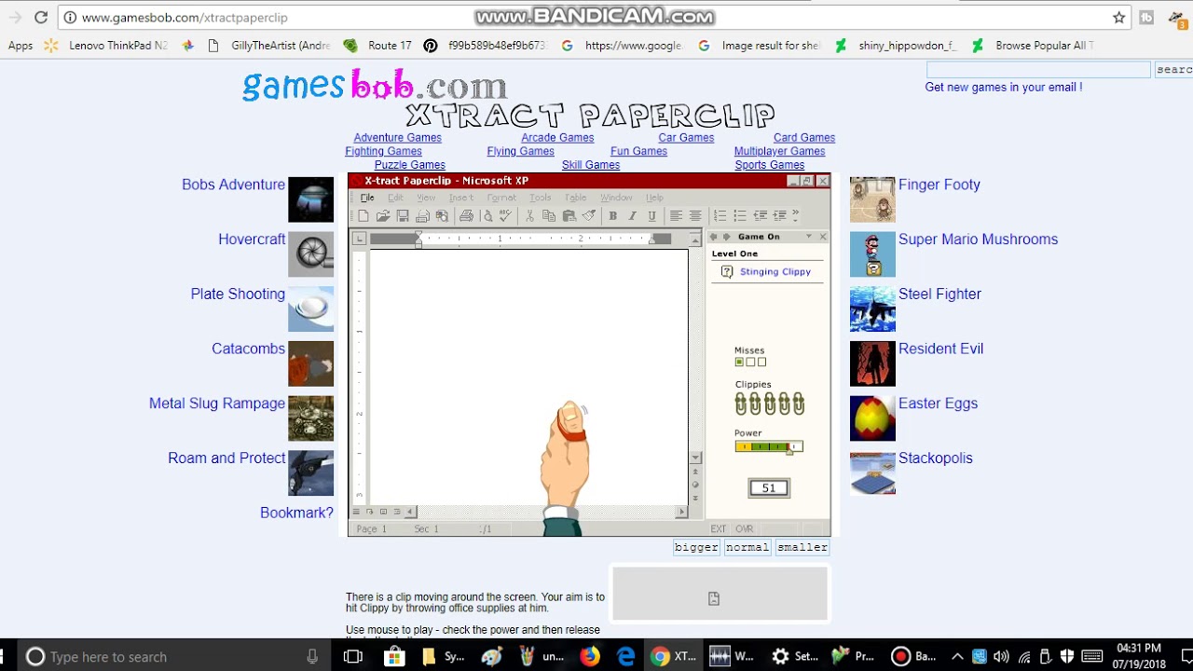Click the Save floppy icon in game toolbar
Image resolution: width=1193 pixels, height=671 pixels.
[403, 215]
